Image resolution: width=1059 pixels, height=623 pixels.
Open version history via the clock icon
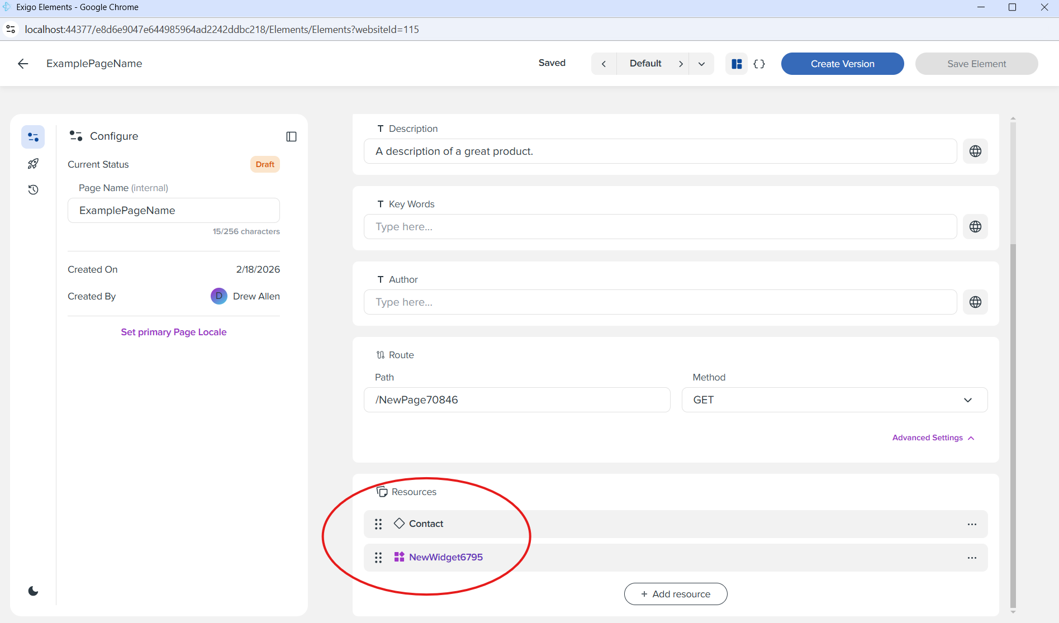click(x=32, y=190)
